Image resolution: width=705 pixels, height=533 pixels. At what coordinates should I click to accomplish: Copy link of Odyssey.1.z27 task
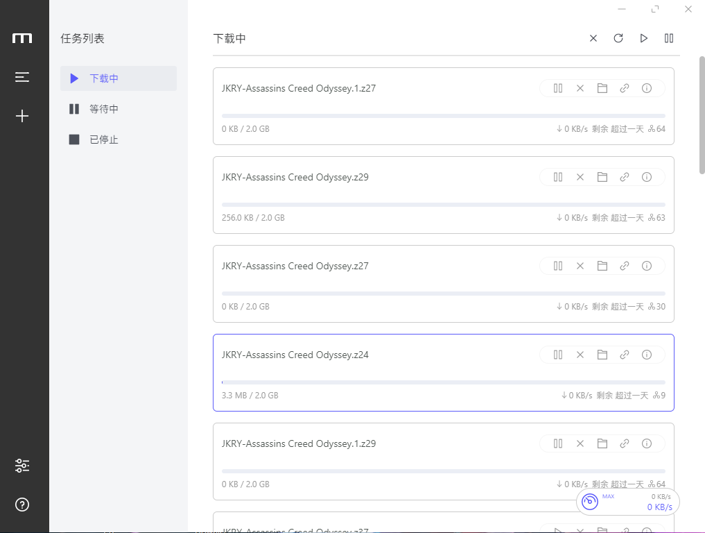[625, 88]
